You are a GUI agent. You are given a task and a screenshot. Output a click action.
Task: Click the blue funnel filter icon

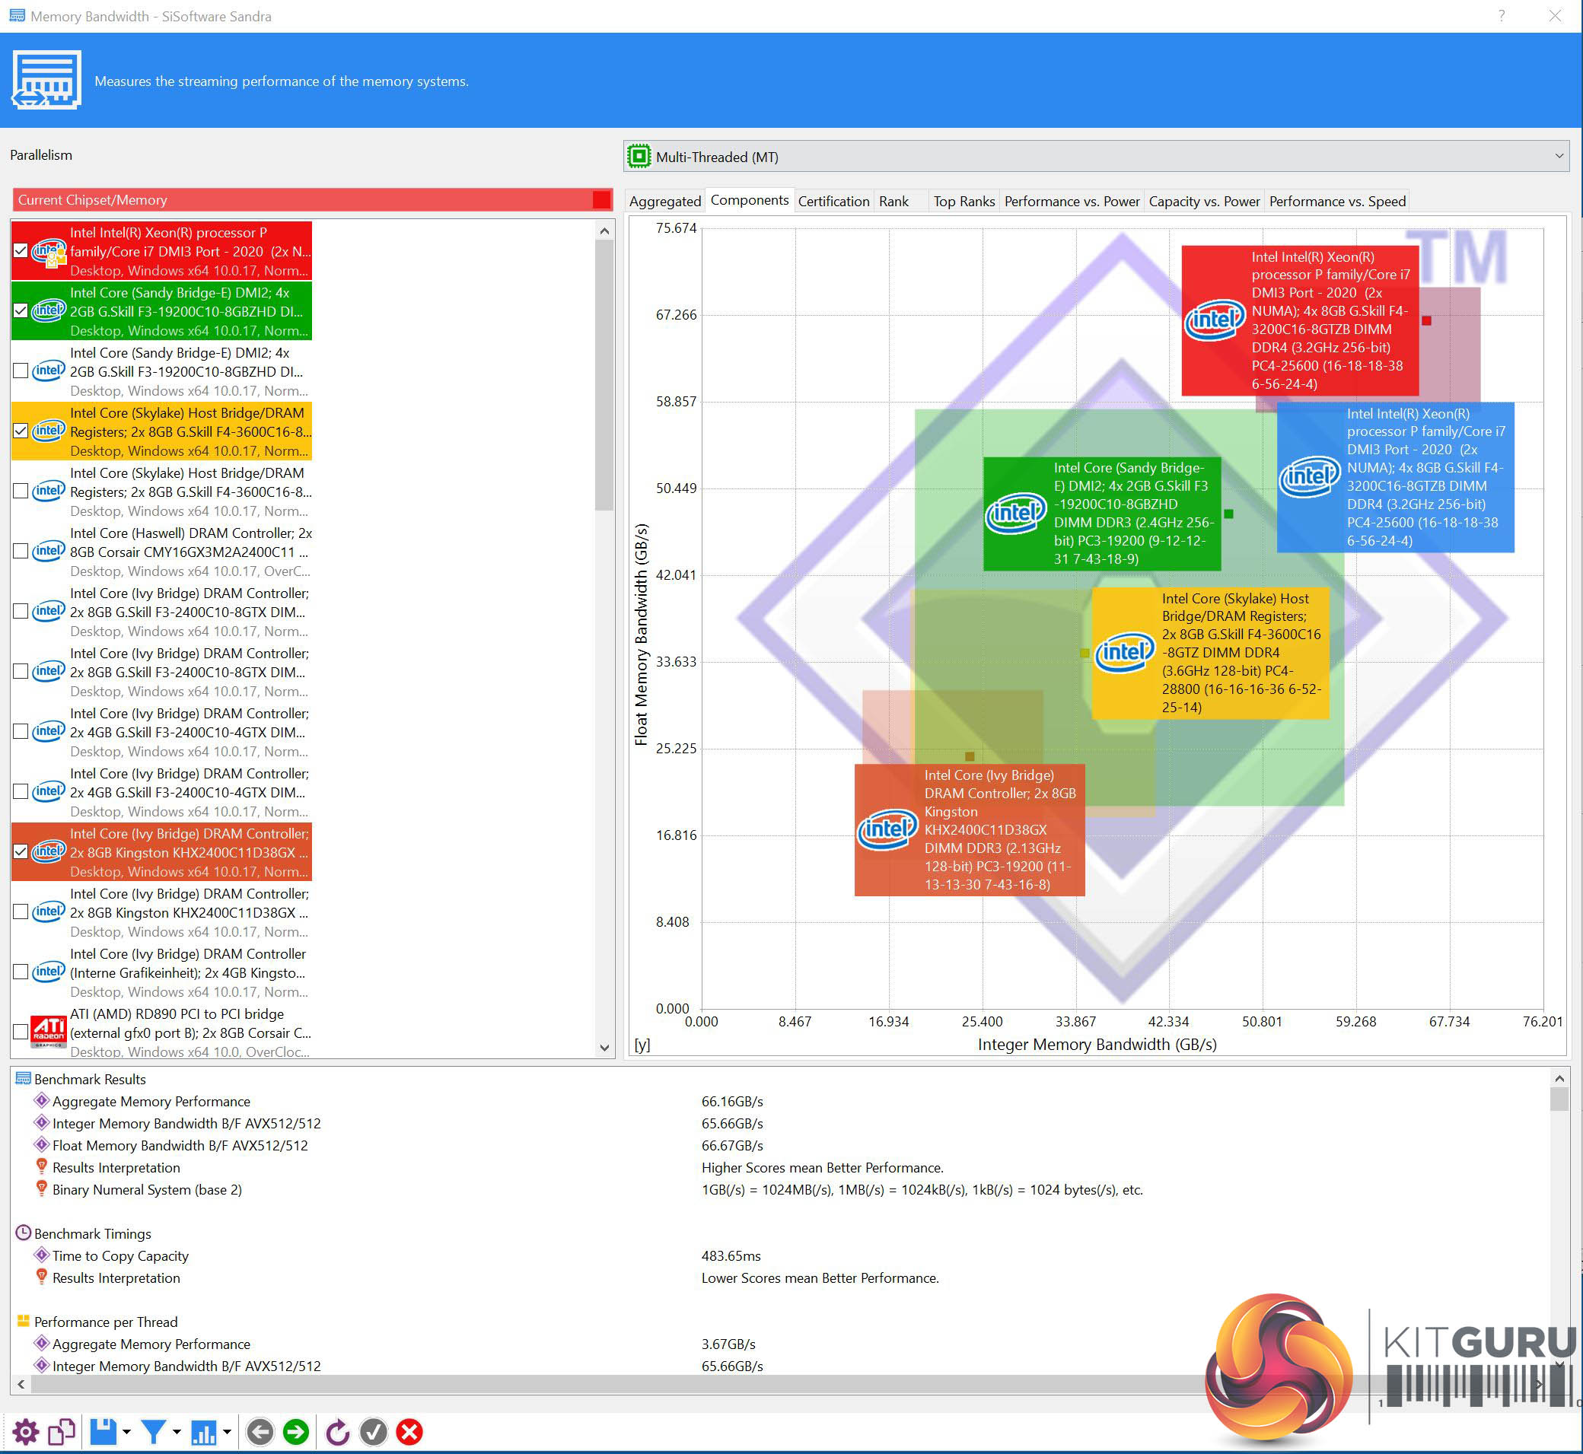[x=154, y=1432]
